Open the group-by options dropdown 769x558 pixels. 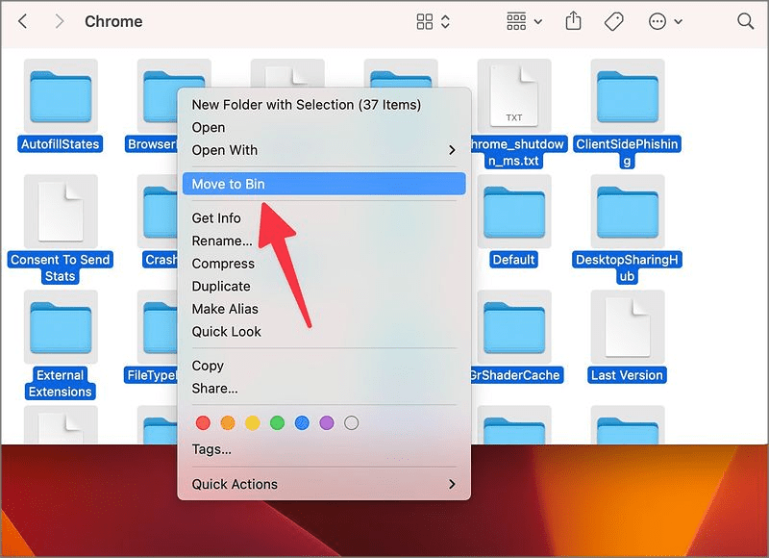click(524, 21)
